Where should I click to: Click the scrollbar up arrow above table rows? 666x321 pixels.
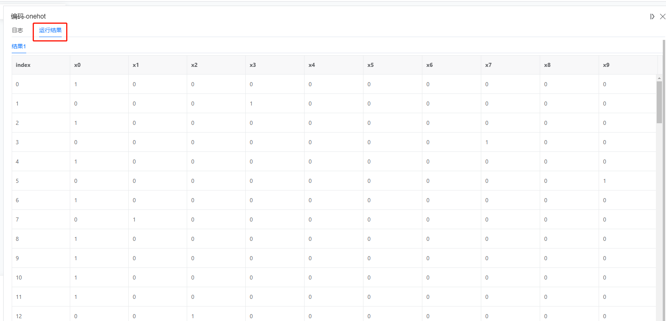tap(659, 78)
